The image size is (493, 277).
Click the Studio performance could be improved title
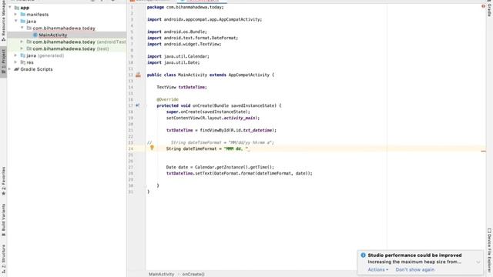pyautogui.click(x=414, y=255)
